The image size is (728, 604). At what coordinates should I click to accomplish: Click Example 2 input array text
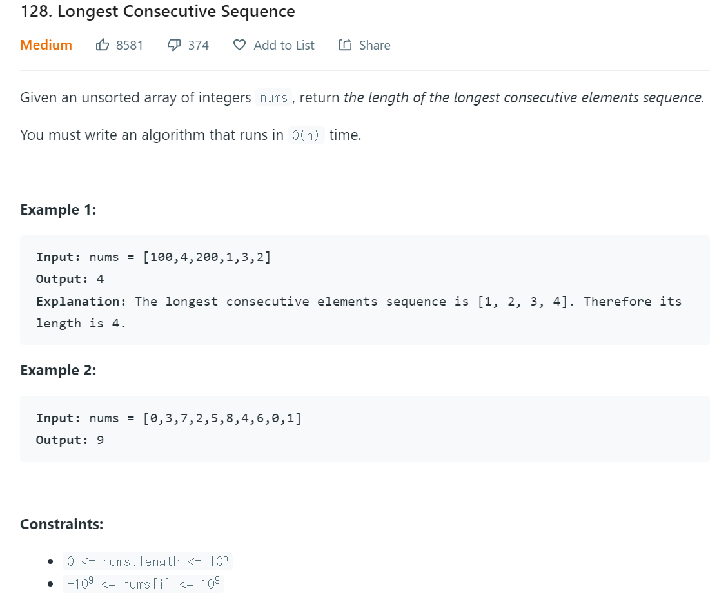pyautogui.click(x=222, y=418)
